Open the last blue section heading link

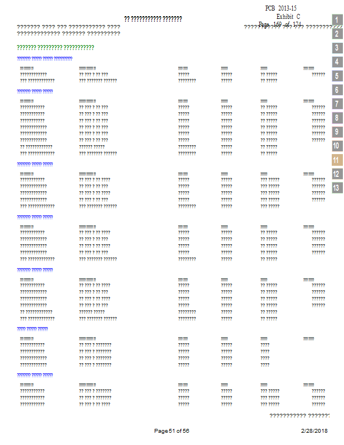click(x=35, y=375)
